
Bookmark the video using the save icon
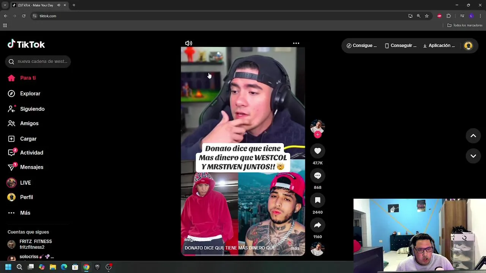[317, 200]
